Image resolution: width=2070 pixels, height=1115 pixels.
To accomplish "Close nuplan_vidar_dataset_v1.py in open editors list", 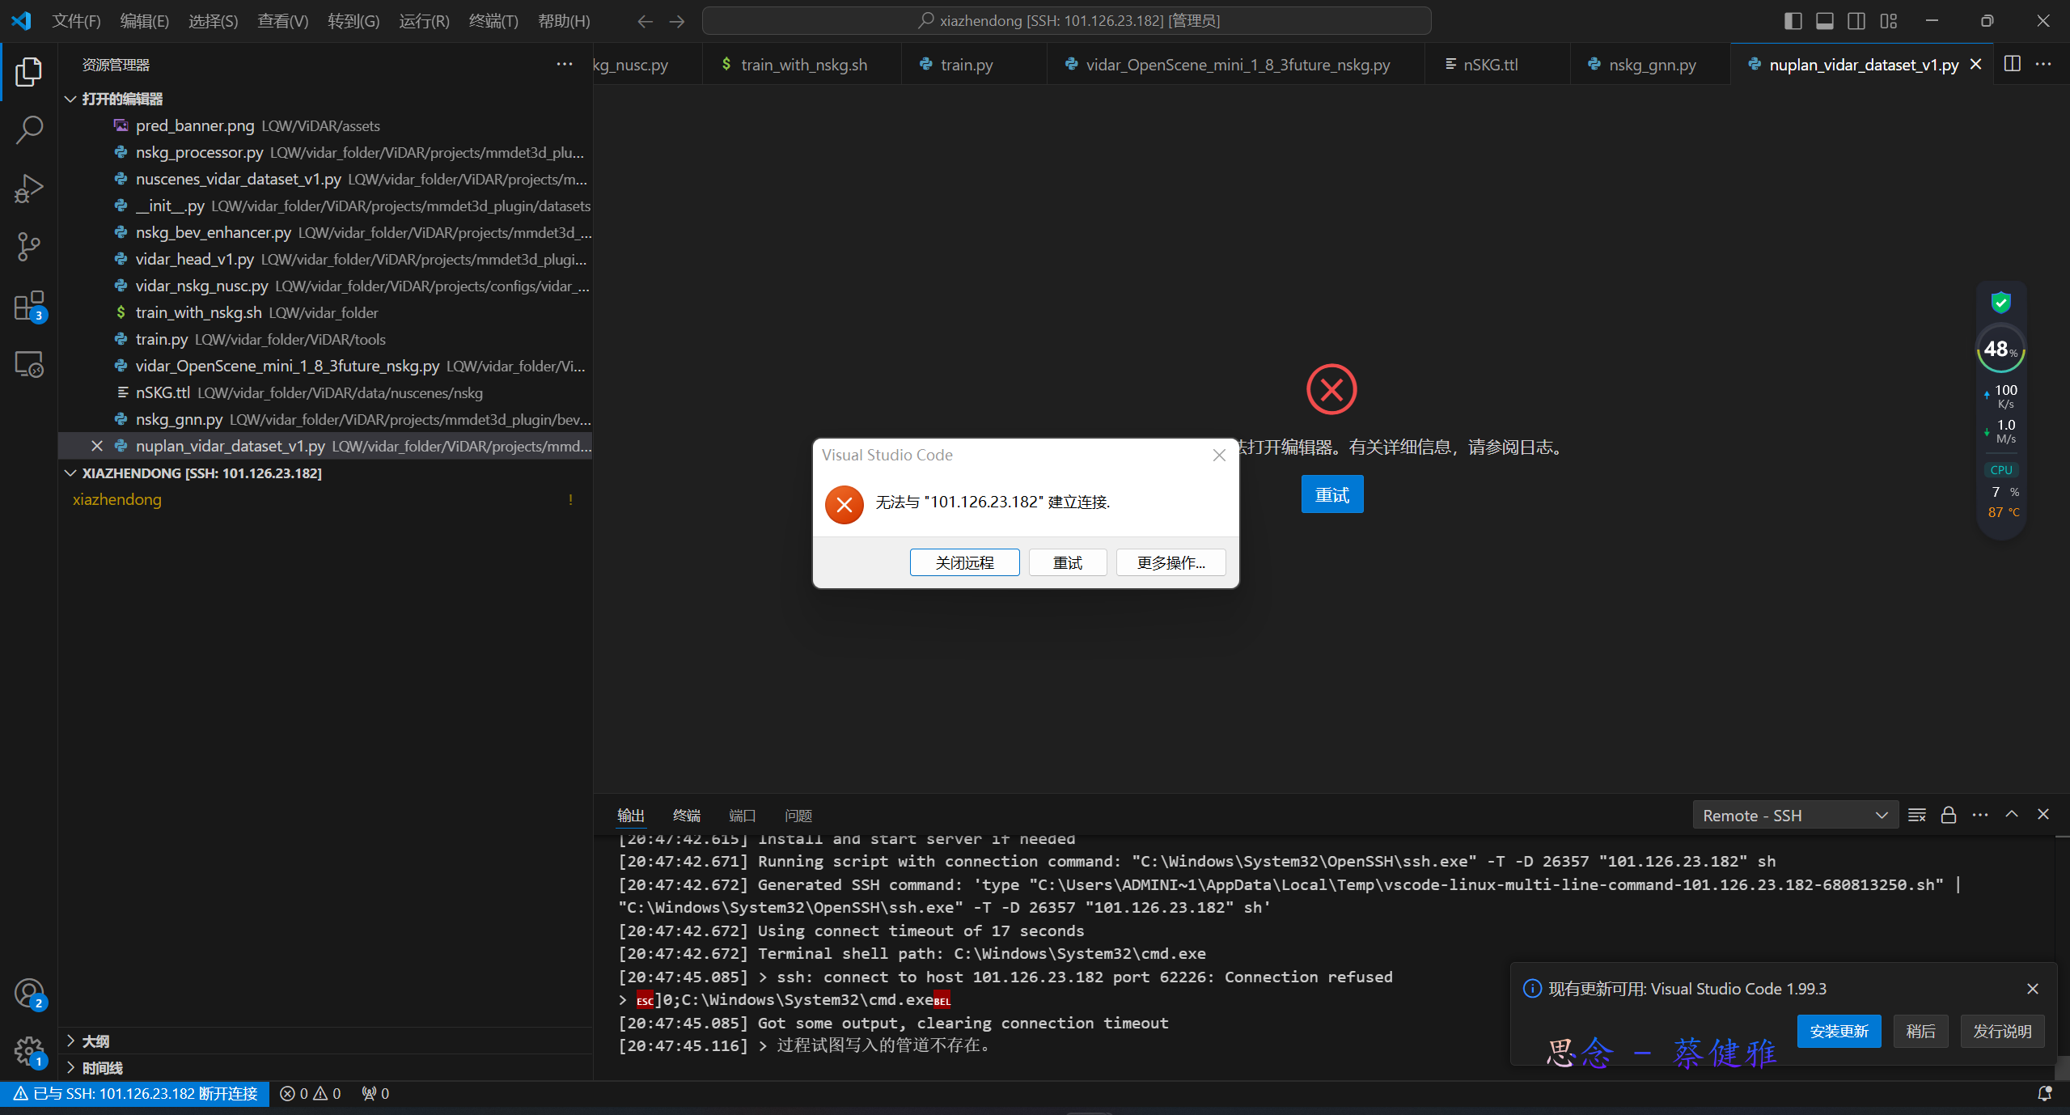I will [x=97, y=446].
